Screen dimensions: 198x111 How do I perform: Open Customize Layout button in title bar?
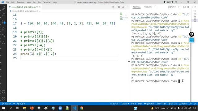(176, 2)
